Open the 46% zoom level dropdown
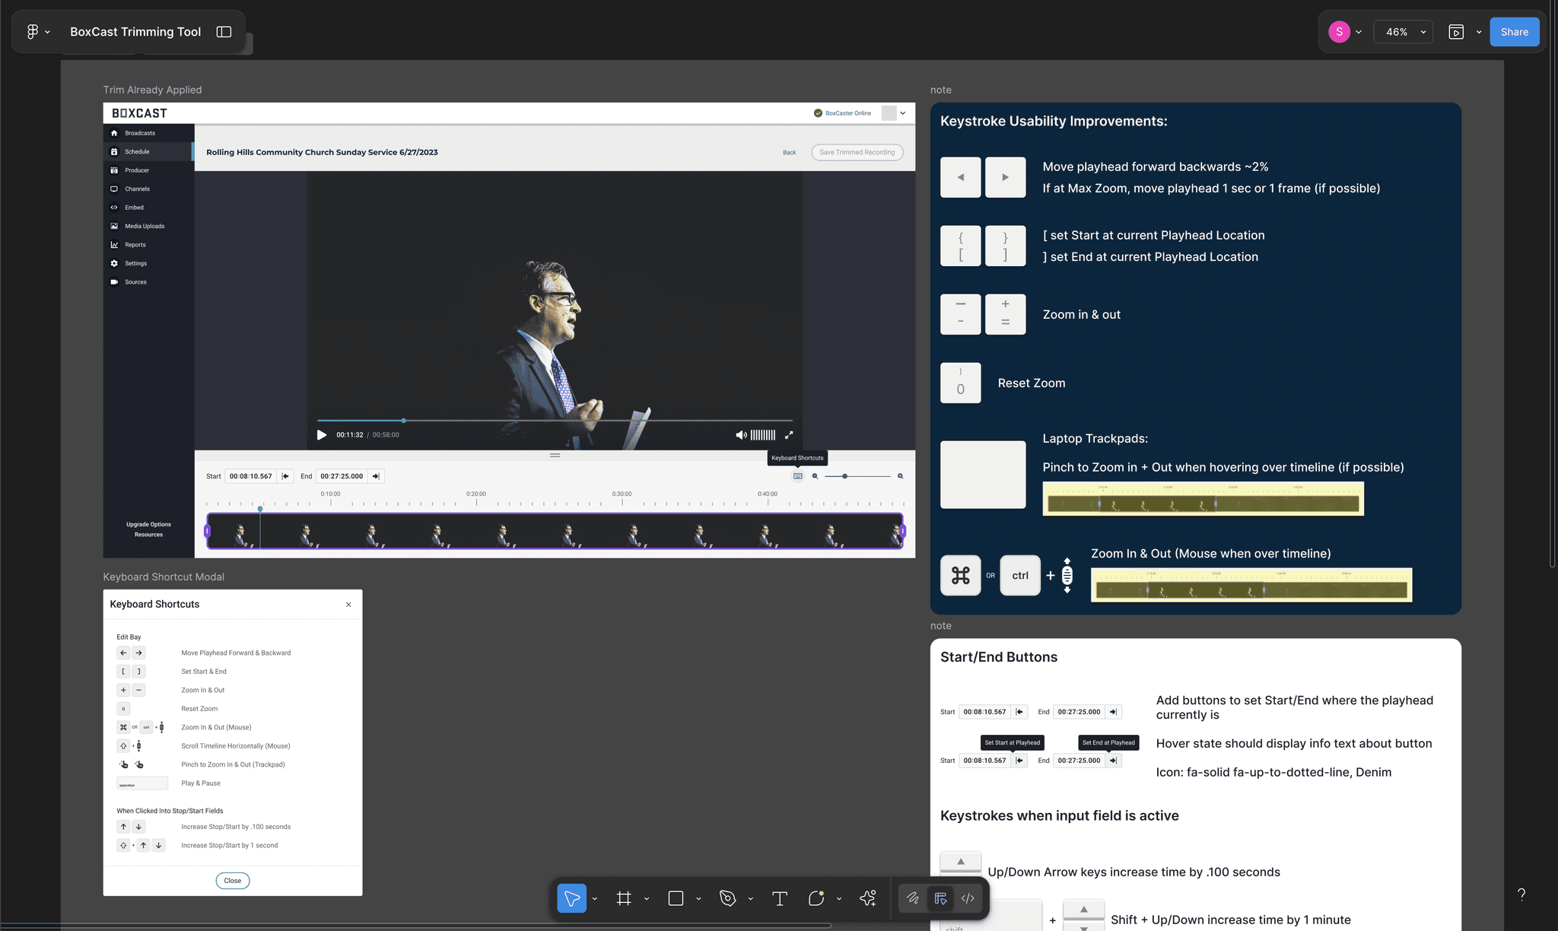This screenshot has height=931, width=1558. (x=1404, y=32)
